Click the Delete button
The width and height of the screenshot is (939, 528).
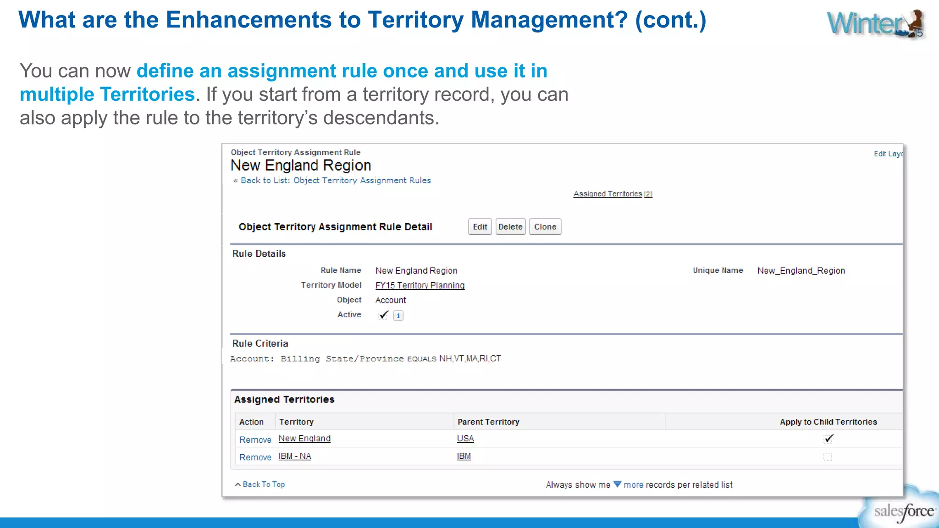point(510,227)
